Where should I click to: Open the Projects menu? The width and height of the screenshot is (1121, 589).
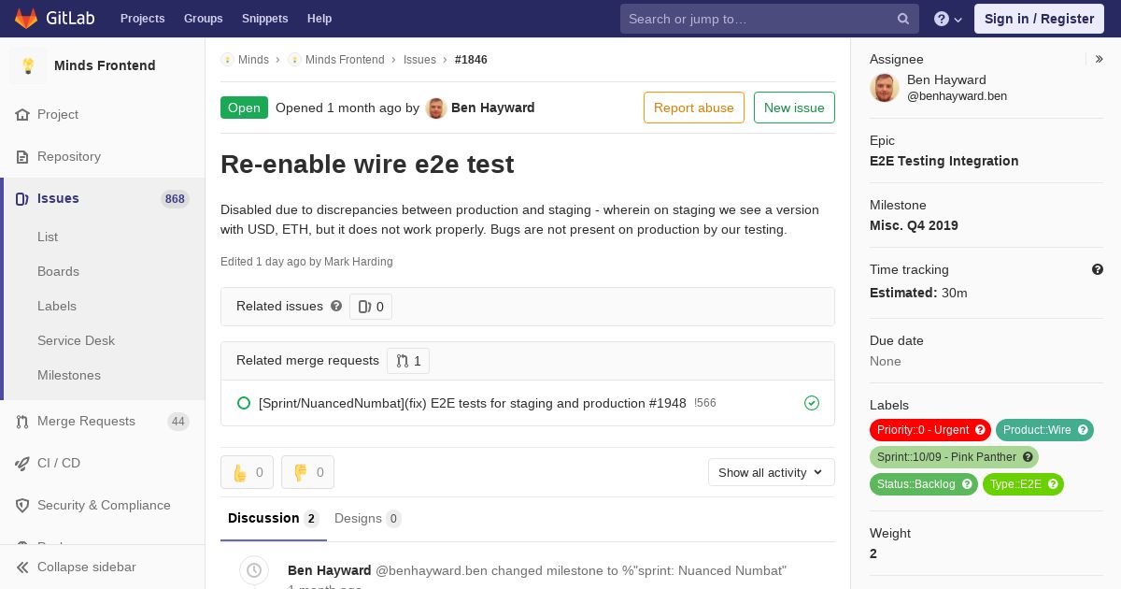pyautogui.click(x=143, y=19)
